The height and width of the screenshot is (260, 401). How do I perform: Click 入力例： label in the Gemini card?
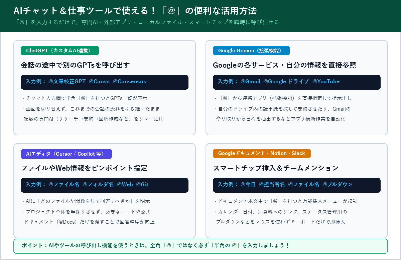pos(228,82)
